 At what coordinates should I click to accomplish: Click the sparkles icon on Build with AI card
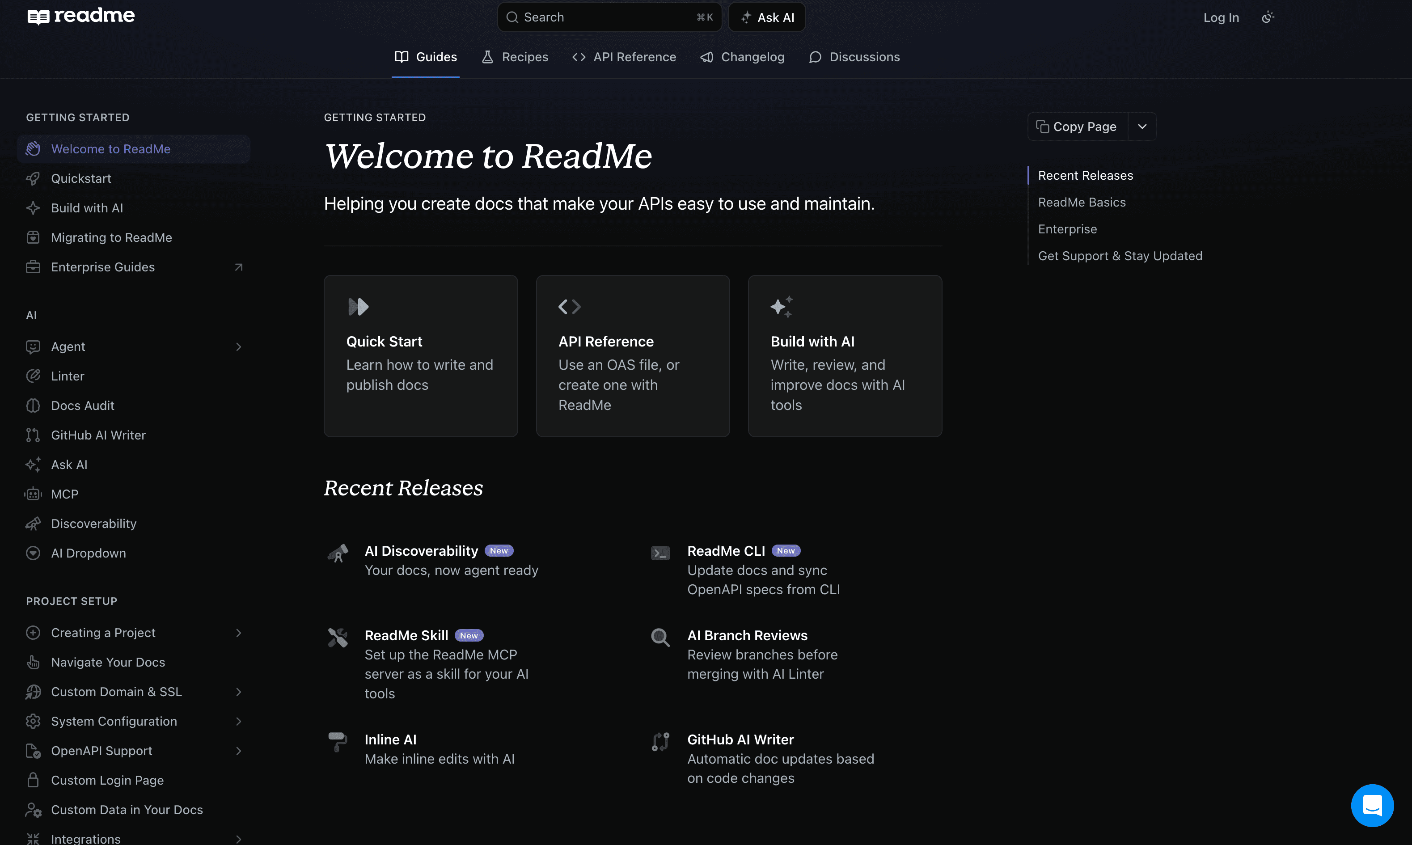point(781,307)
